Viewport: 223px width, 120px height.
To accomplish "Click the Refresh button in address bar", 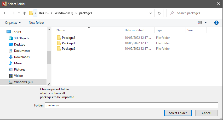I will pyautogui.click(x=159, y=13).
